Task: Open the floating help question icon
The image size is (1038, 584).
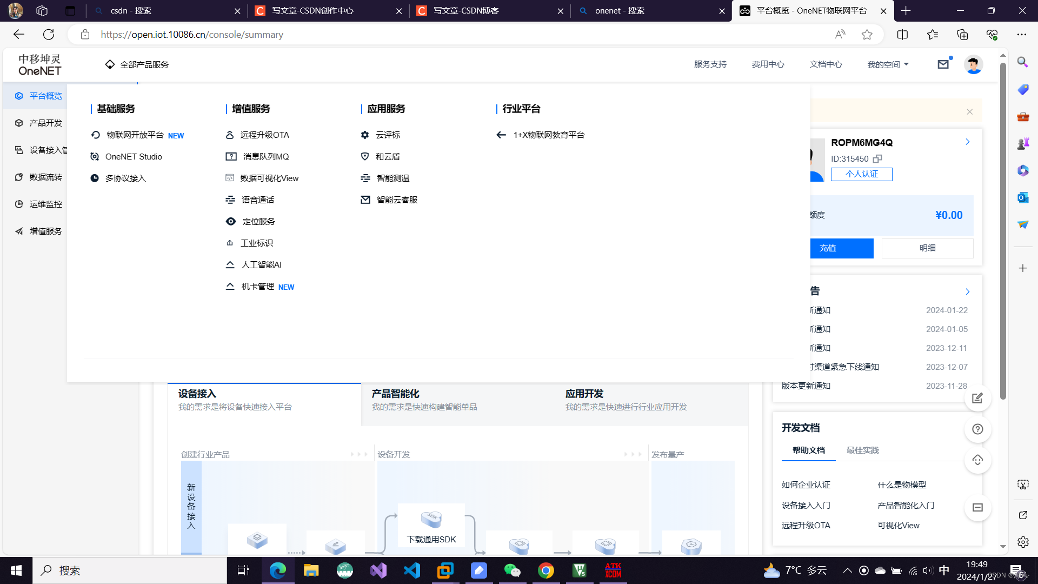Action: click(977, 429)
